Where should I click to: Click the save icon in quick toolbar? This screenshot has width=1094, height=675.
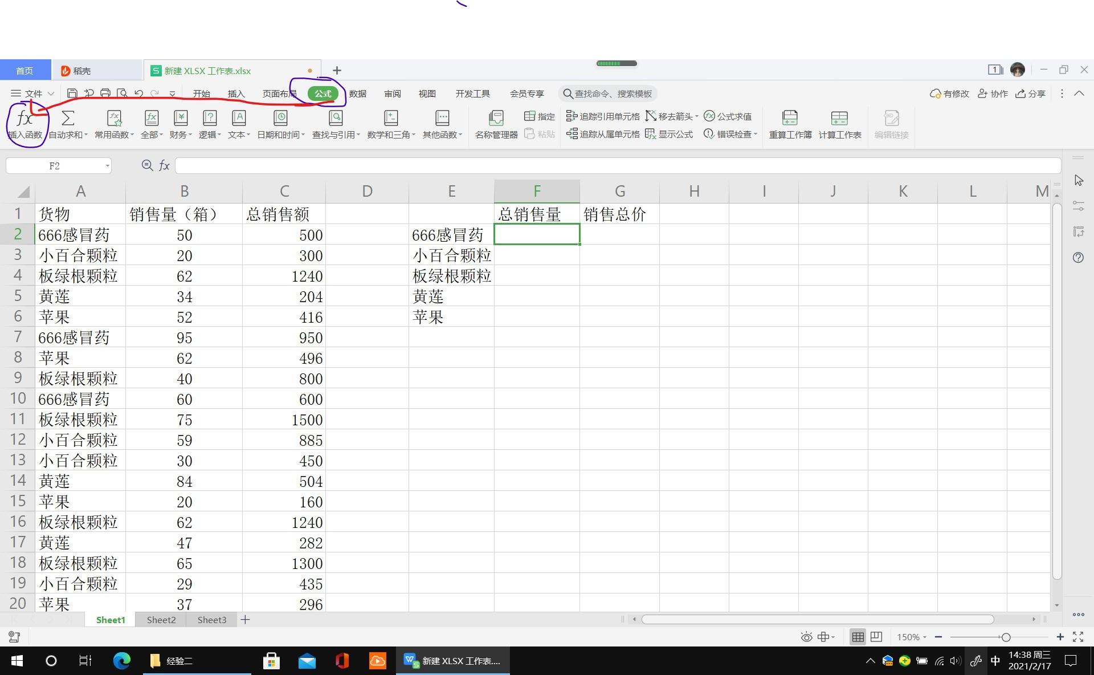[72, 93]
